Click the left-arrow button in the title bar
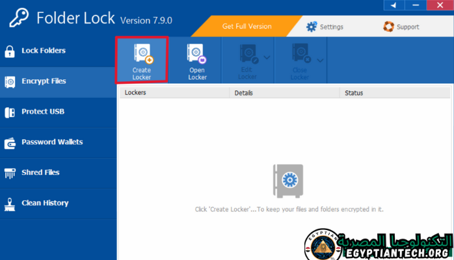Screen dimensions: 454x260 pyautogui.click(x=393, y=6)
